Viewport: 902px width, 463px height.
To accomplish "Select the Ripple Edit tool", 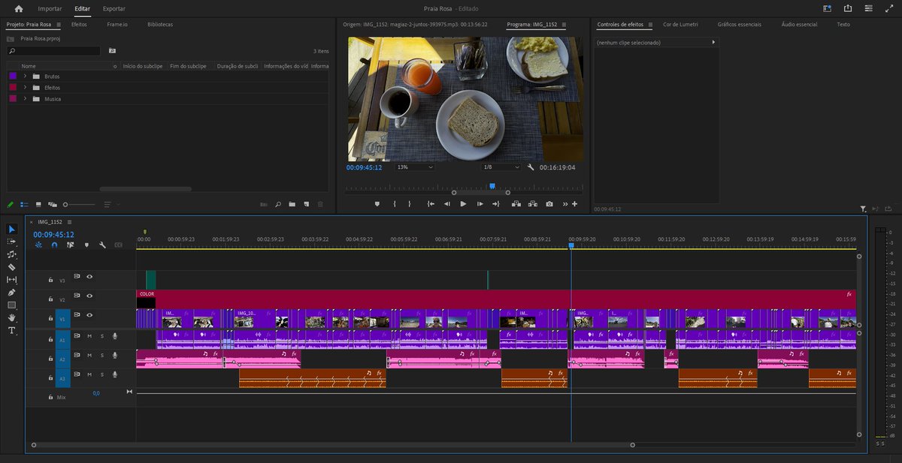I will (x=11, y=254).
